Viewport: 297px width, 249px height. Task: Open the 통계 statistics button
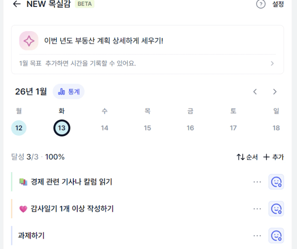69,92
